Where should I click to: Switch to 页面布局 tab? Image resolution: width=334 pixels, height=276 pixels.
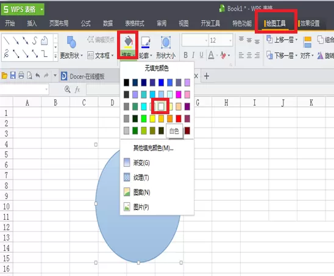click(x=59, y=23)
